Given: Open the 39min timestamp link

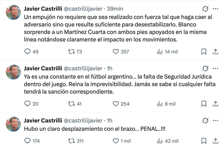Looking at the screenshot, I should pos(115,8).
